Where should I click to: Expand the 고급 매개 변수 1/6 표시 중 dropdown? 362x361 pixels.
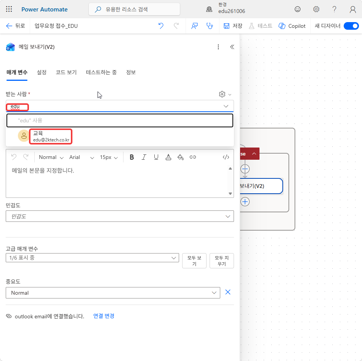(x=92, y=258)
